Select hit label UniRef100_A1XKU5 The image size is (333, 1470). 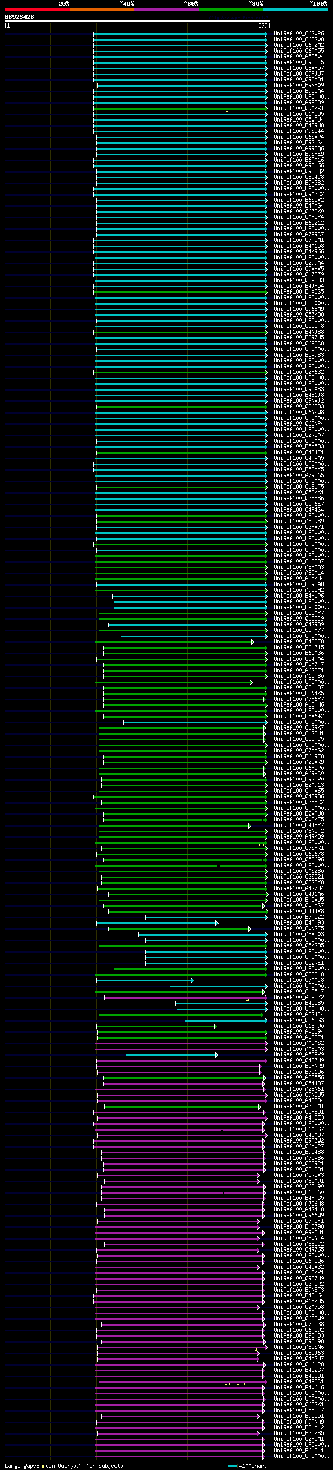[x=299, y=1301]
